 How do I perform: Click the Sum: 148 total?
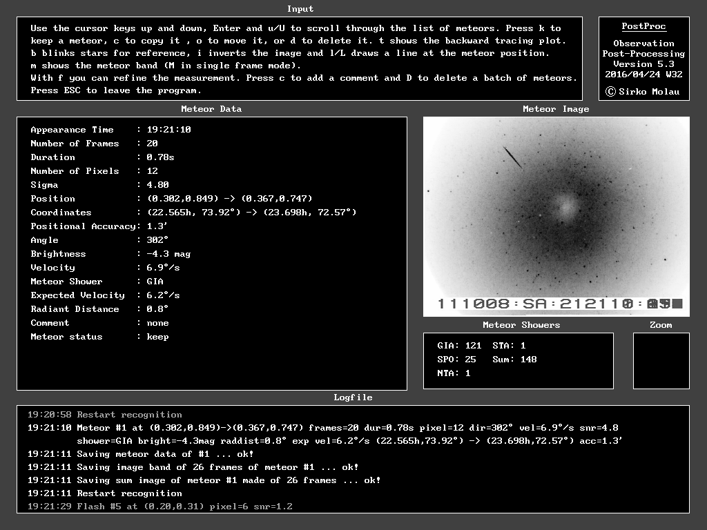[x=514, y=360]
